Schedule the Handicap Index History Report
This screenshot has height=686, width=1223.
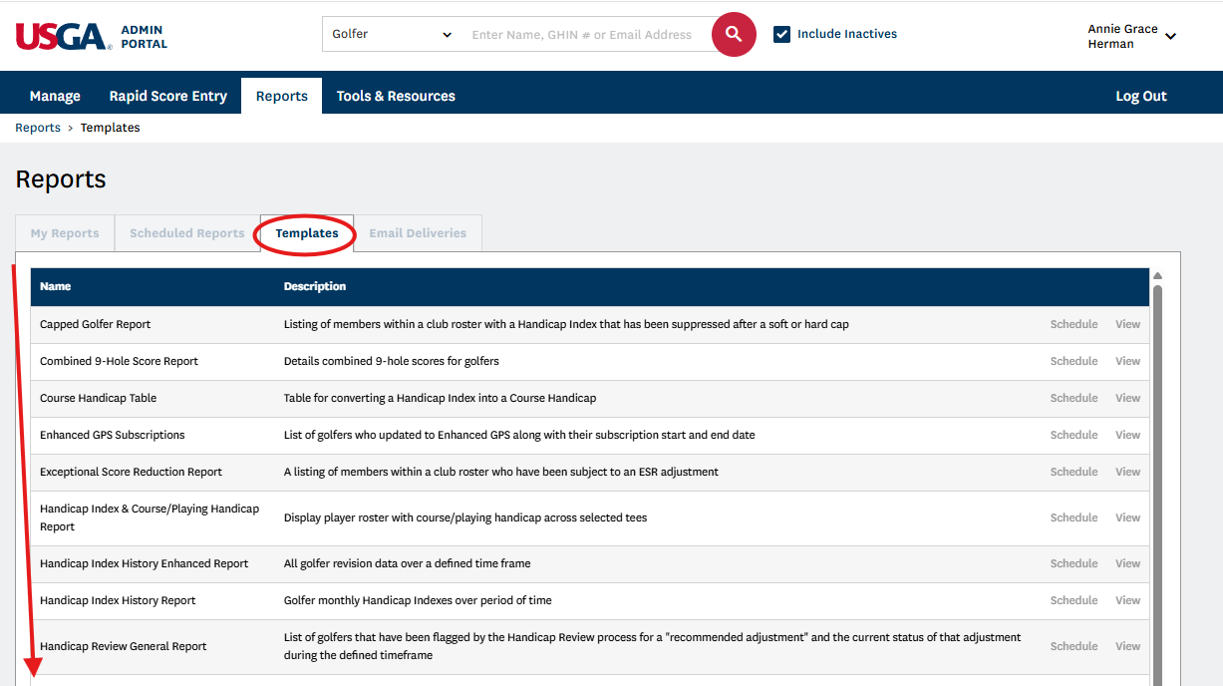pos(1073,600)
